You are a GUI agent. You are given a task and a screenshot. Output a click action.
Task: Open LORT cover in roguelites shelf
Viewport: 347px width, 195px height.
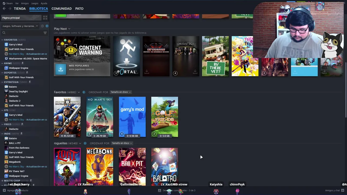tap(67, 167)
